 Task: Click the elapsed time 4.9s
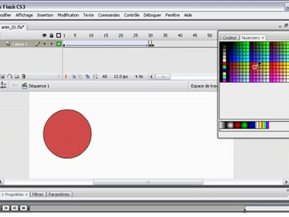pyautogui.click(x=139, y=76)
